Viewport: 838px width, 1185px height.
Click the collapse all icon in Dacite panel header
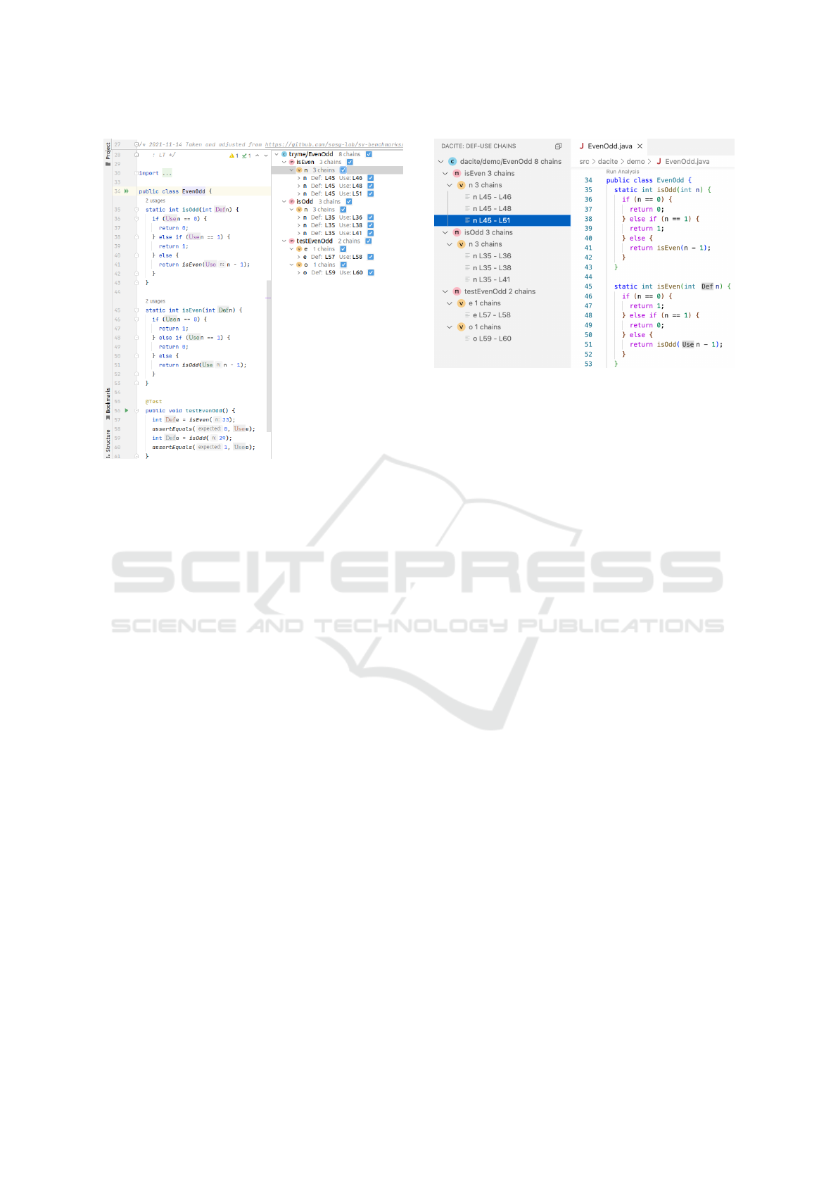[558, 146]
